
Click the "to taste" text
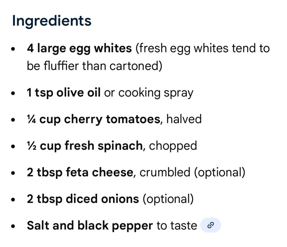pyautogui.click(x=177, y=226)
